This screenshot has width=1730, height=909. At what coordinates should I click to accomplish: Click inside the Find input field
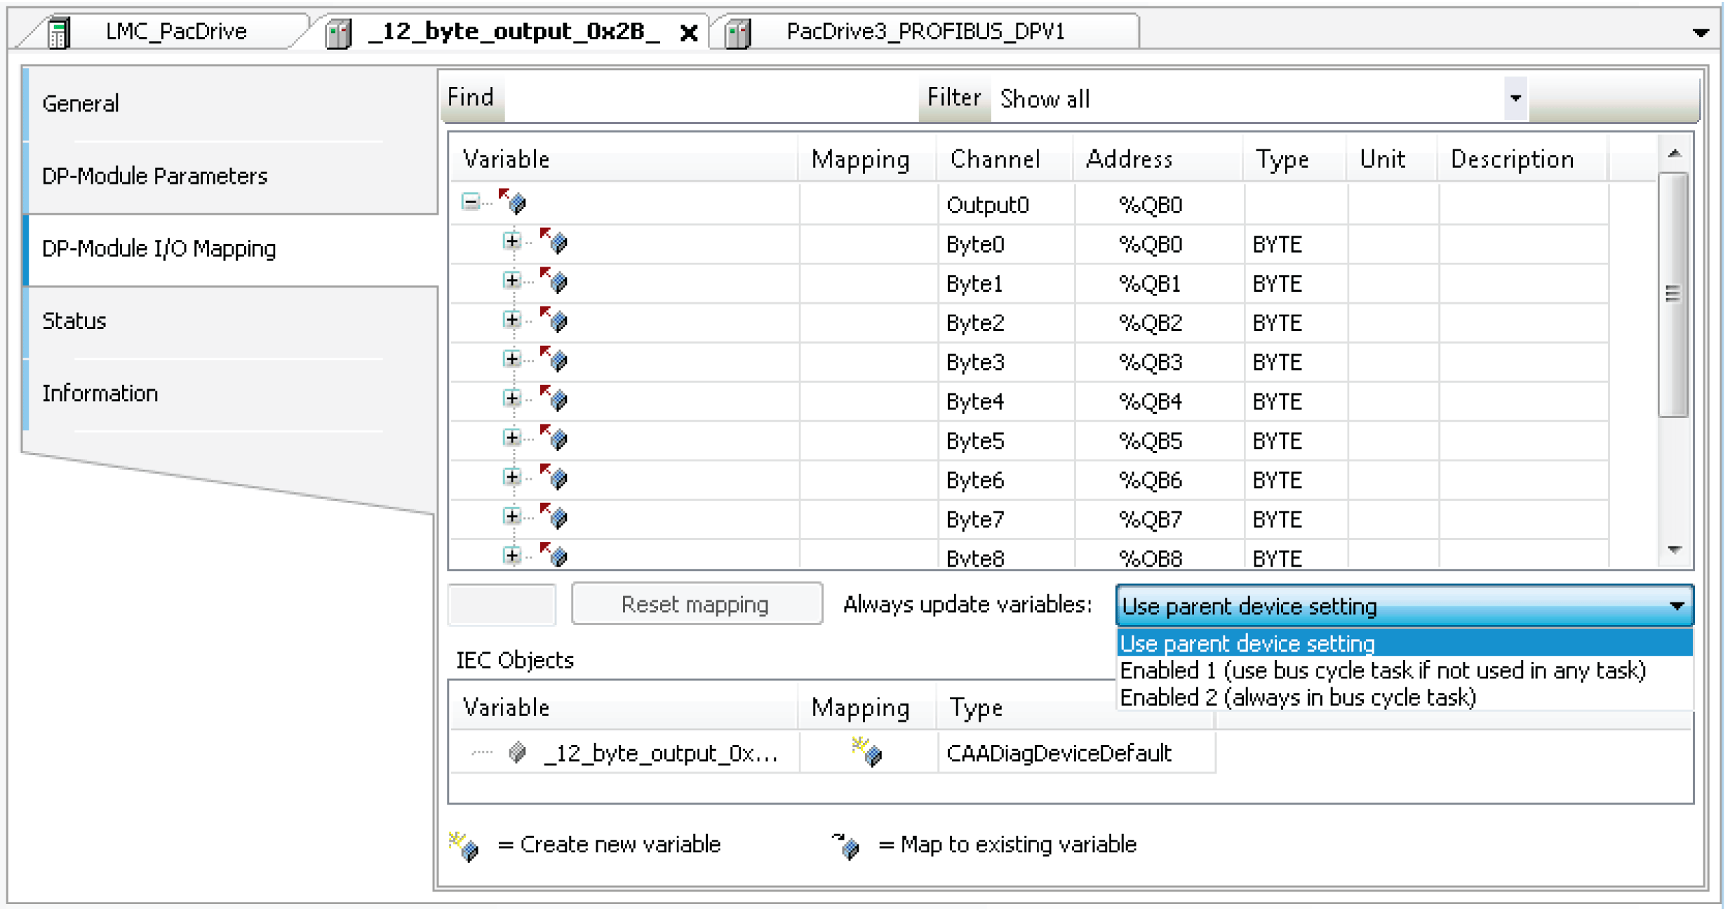[709, 99]
